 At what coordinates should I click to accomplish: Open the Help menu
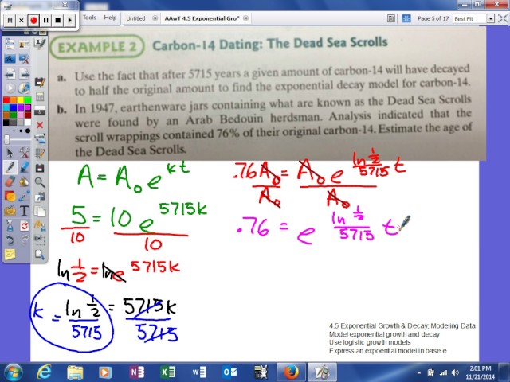pos(110,18)
